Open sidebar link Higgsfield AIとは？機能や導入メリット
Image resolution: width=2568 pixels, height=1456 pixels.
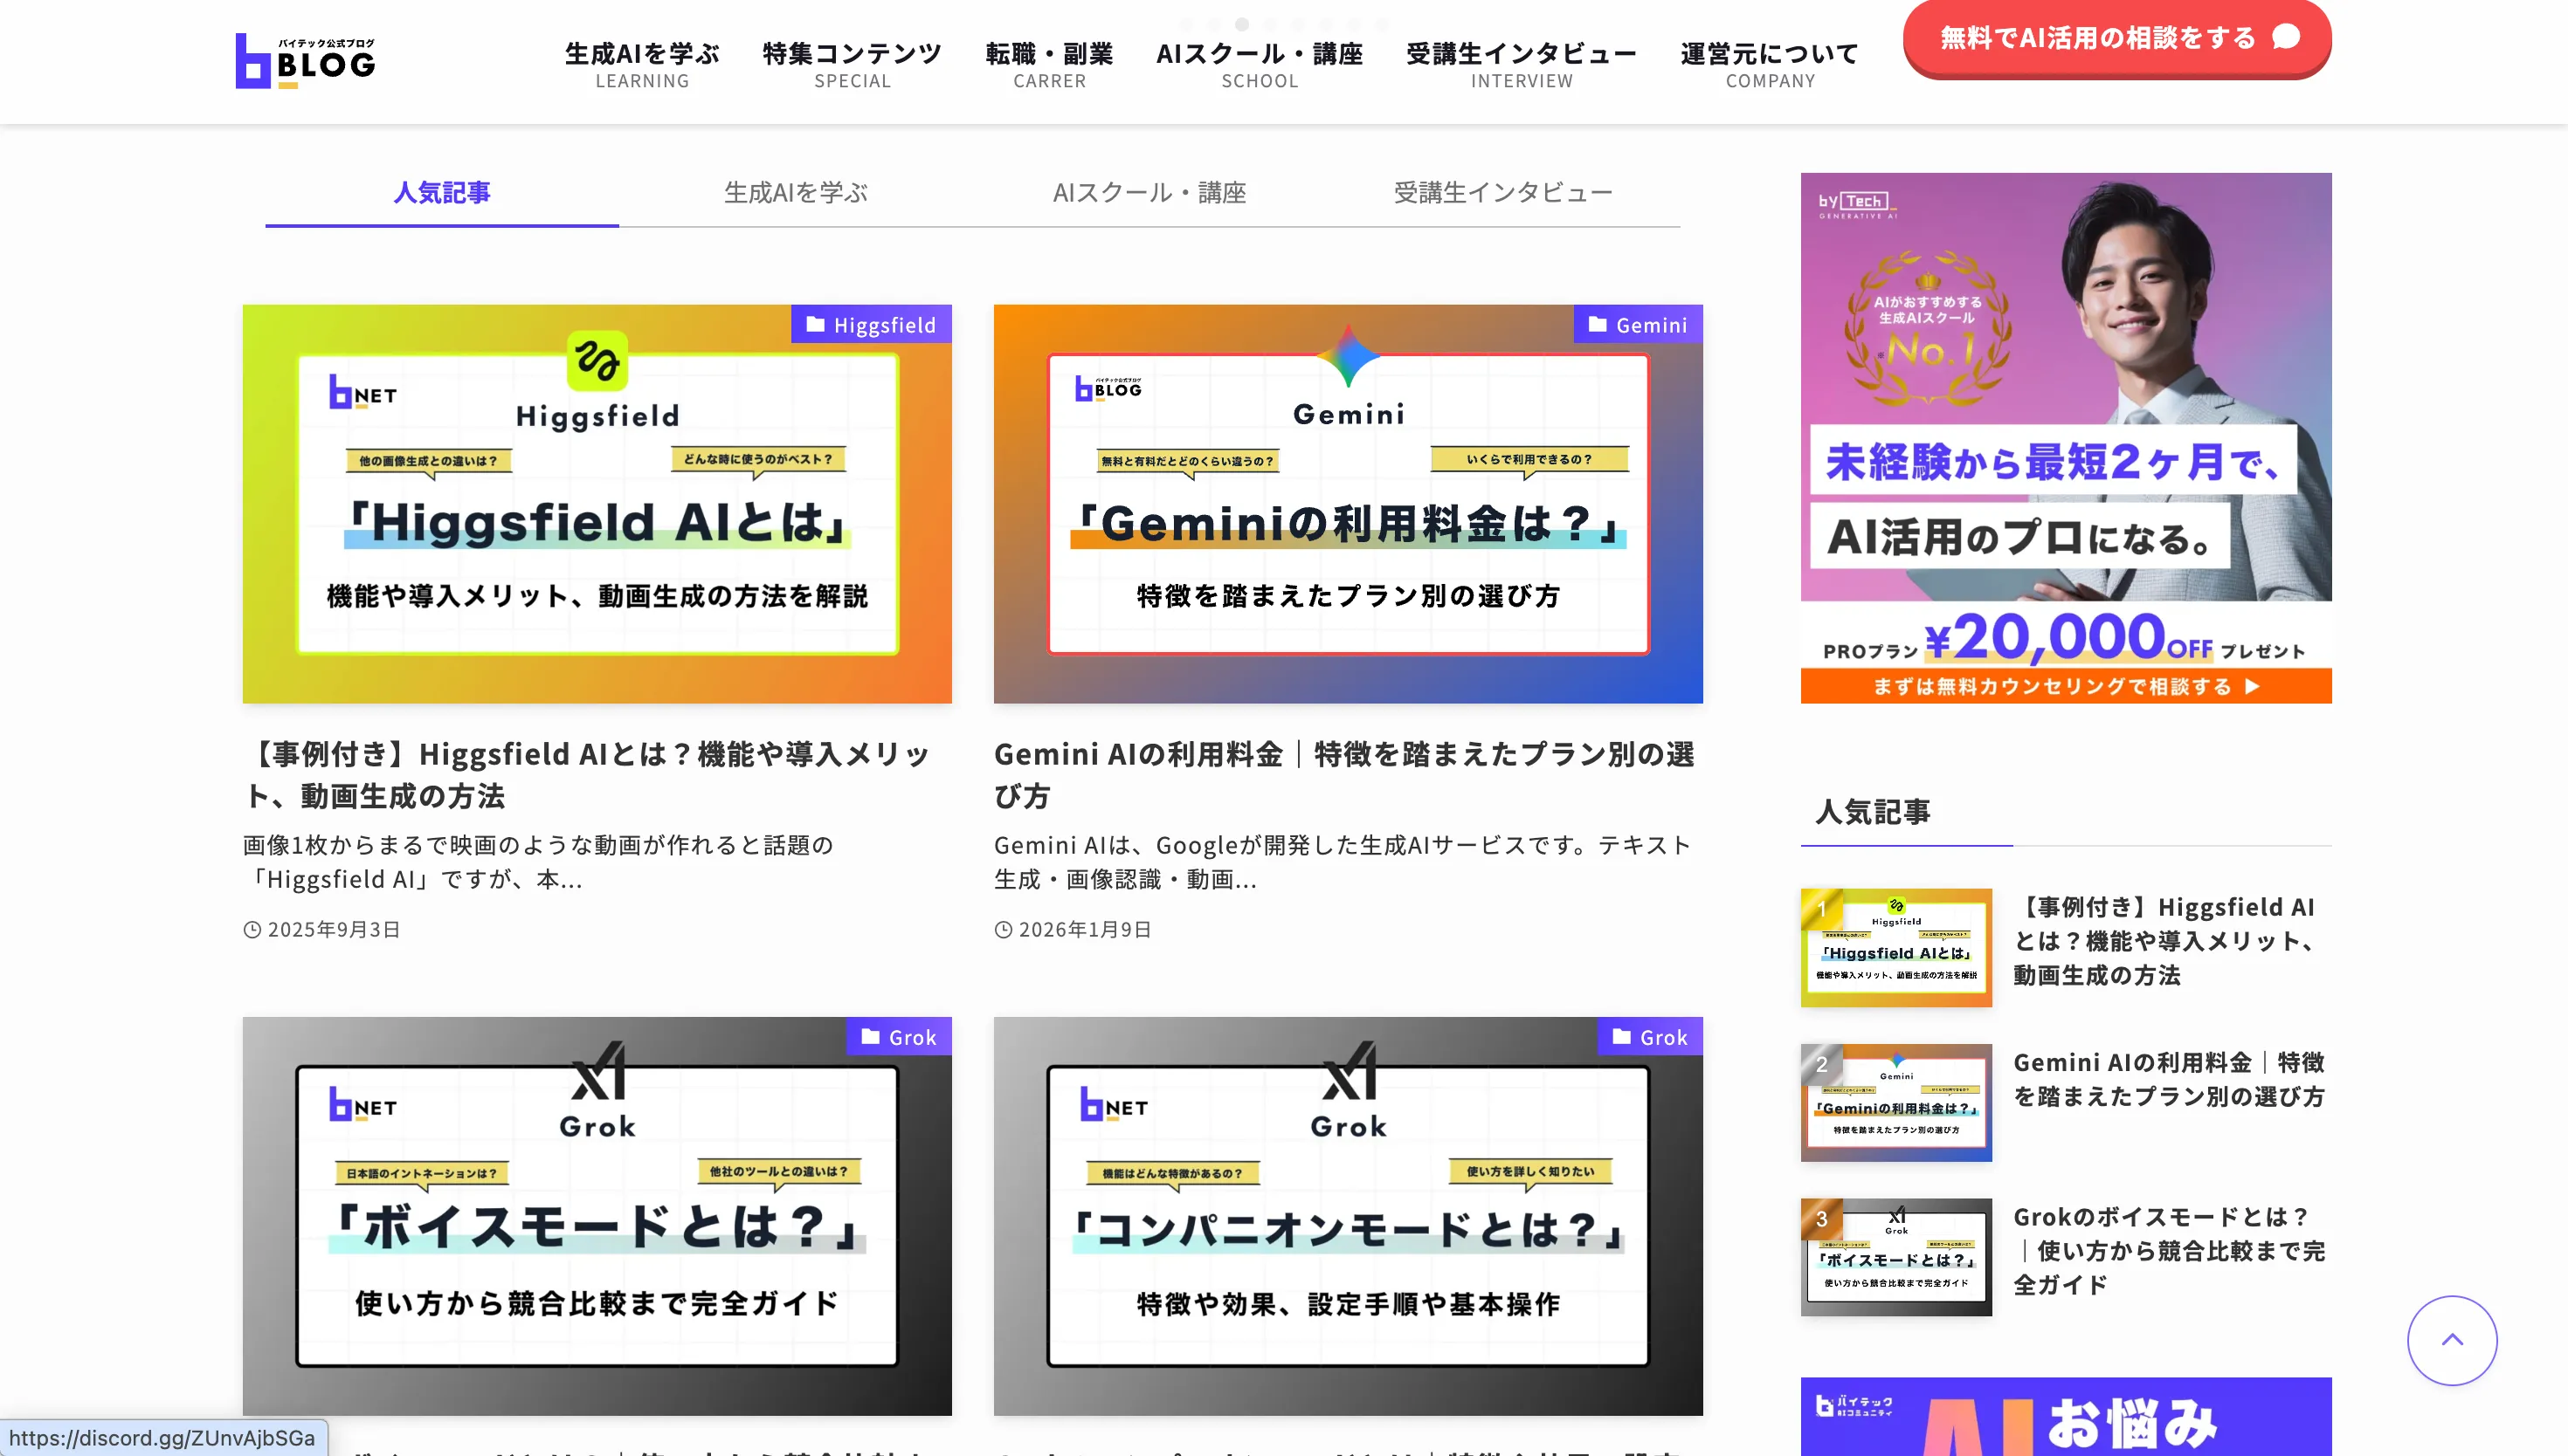[2167, 940]
